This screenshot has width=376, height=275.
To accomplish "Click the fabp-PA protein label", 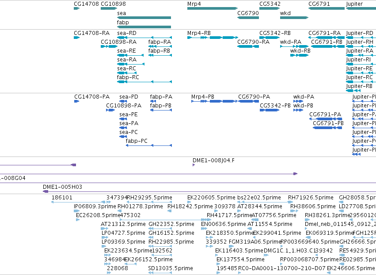I will (x=161, y=97).
